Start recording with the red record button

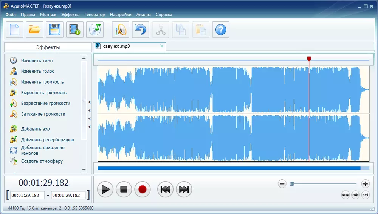pyautogui.click(x=142, y=190)
